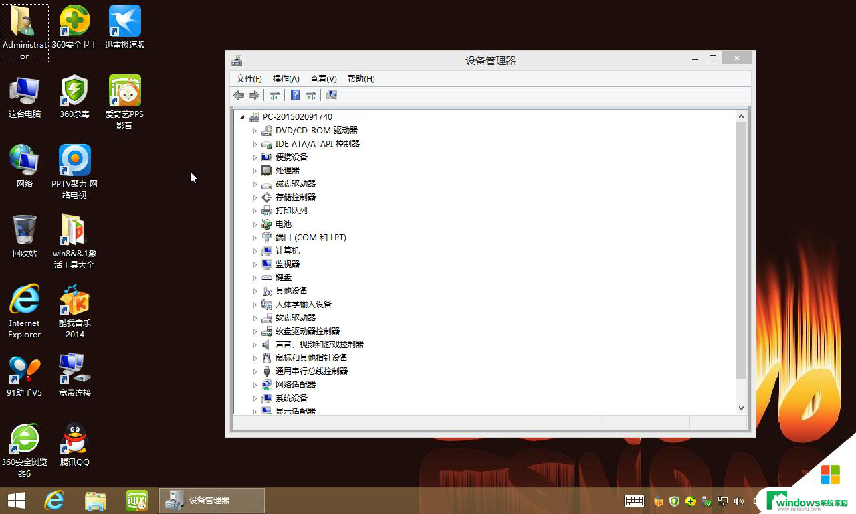The image size is (856, 514).
Task: Open the 操作(A) menu
Action: 286,79
